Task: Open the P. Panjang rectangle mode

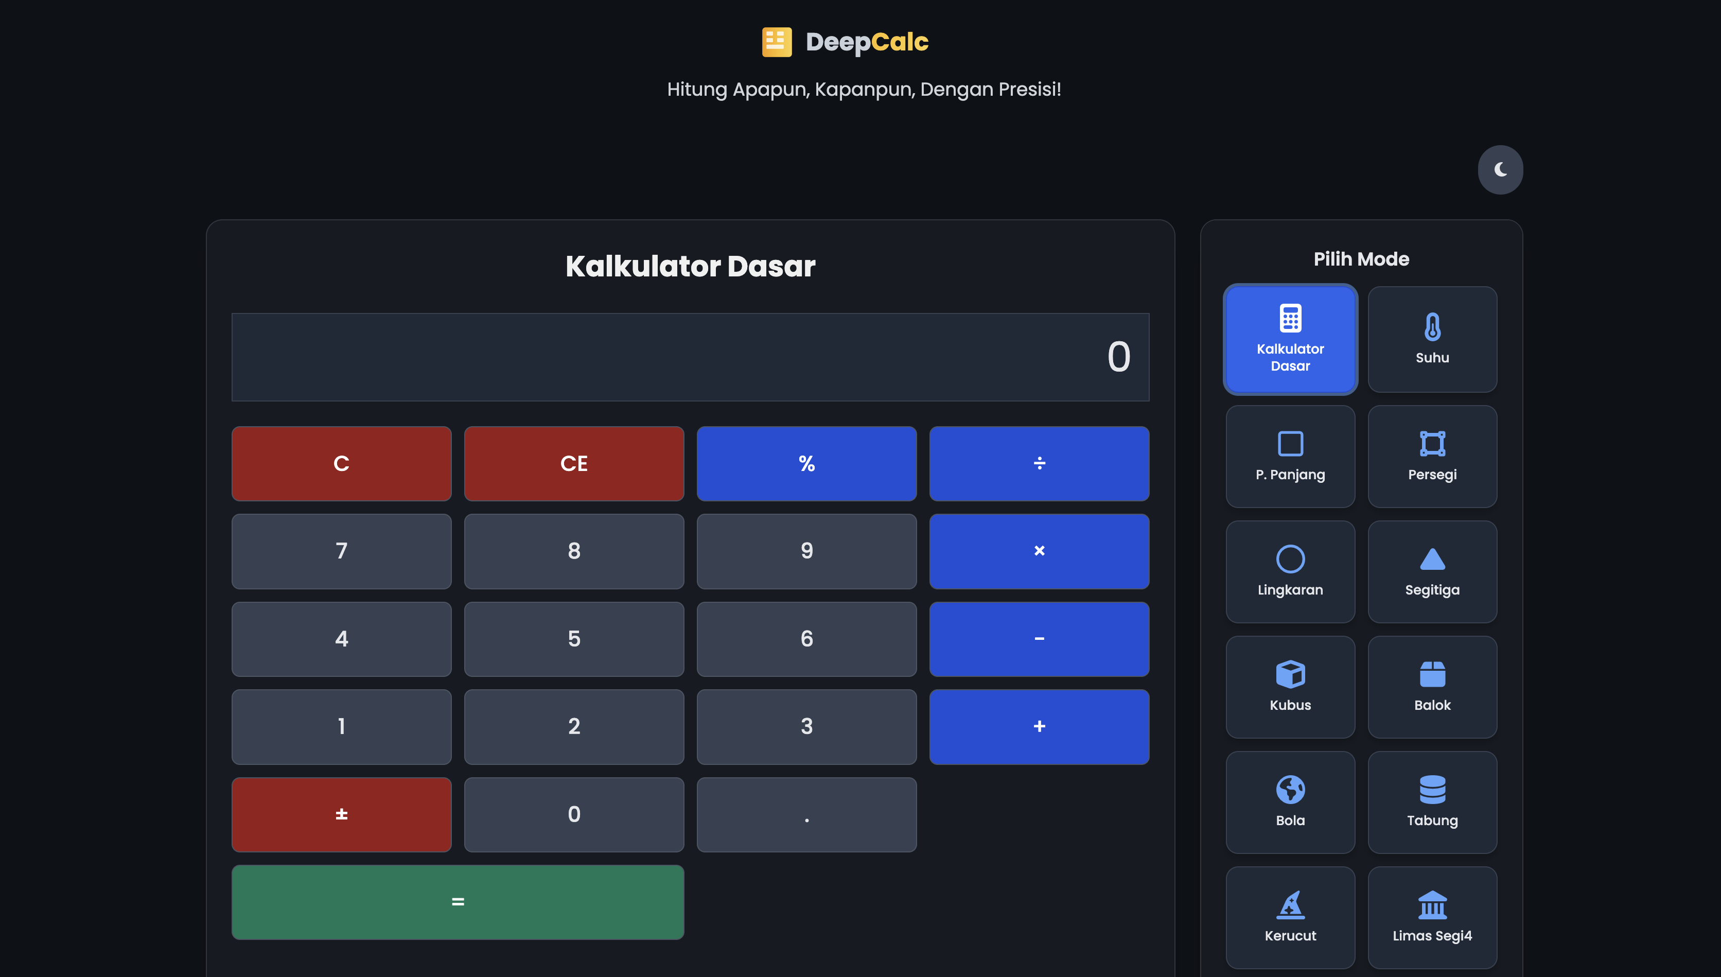Action: click(1290, 456)
